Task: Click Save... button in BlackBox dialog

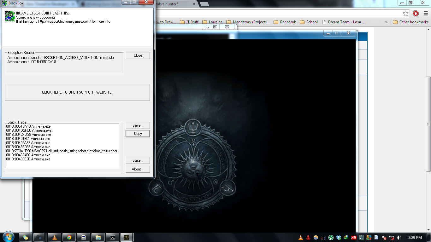Action: pos(138,125)
